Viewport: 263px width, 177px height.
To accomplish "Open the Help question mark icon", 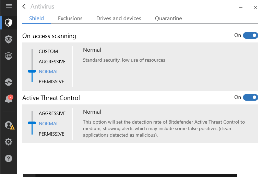I will [x=9, y=159].
